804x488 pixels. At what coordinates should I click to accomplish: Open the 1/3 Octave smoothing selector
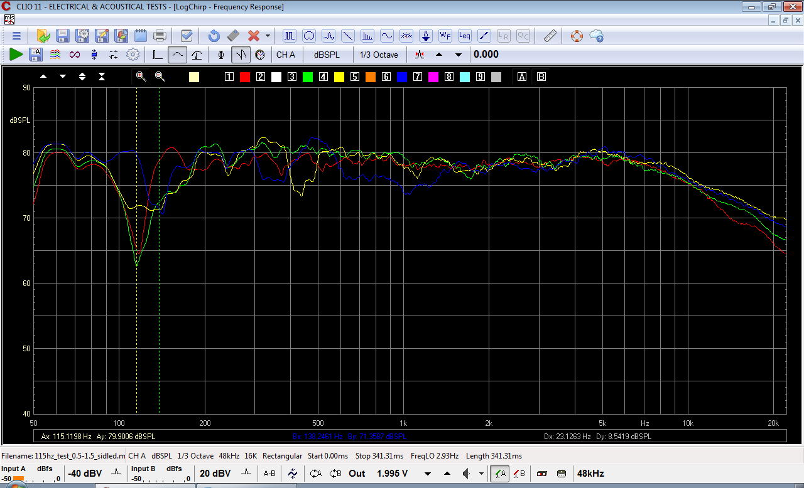[x=379, y=55]
